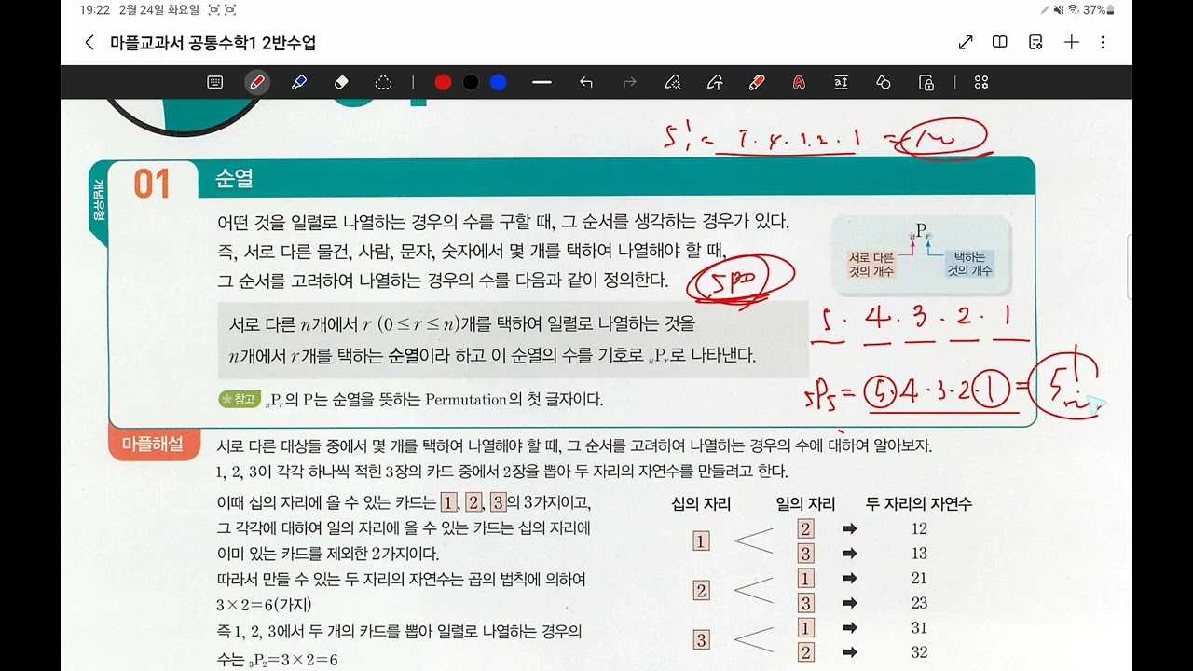Tap the date 2월 24일 화요일
Screen dimensions: 1193x671
tap(159, 10)
